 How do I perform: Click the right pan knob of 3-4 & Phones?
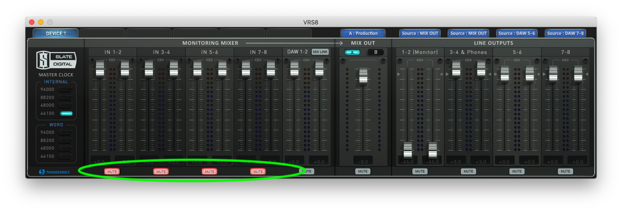click(x=489, y=60)
